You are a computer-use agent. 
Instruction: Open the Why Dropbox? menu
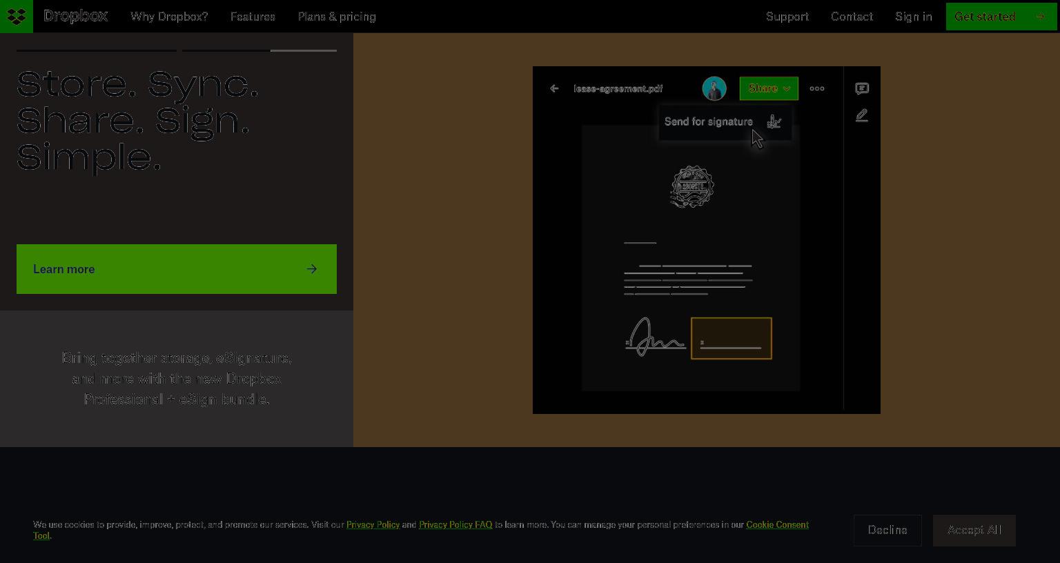[x=169, y=17]
